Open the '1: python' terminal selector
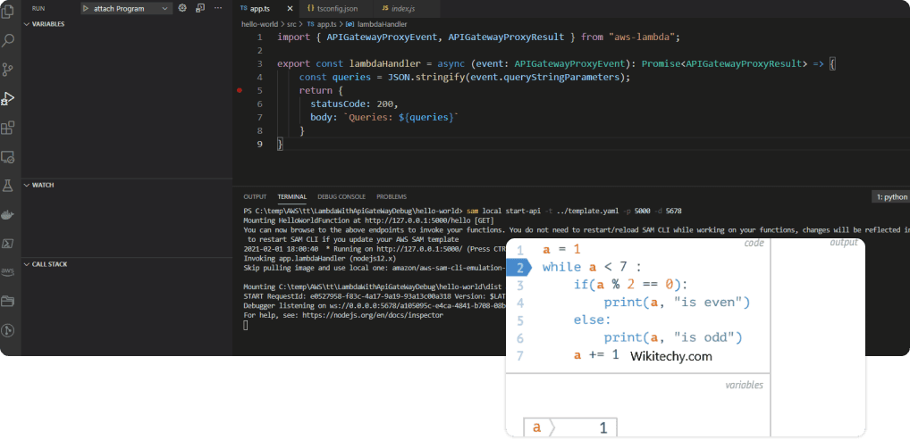The height and width of the screenshot is (440, 910). [x=891, y=196]
